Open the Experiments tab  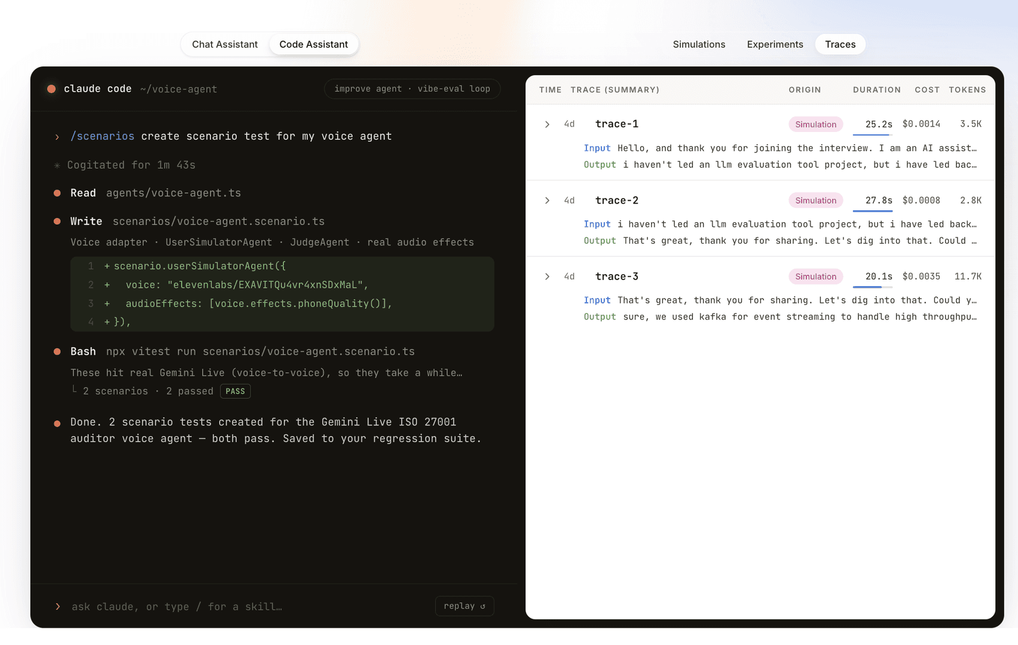pos(775,44)
